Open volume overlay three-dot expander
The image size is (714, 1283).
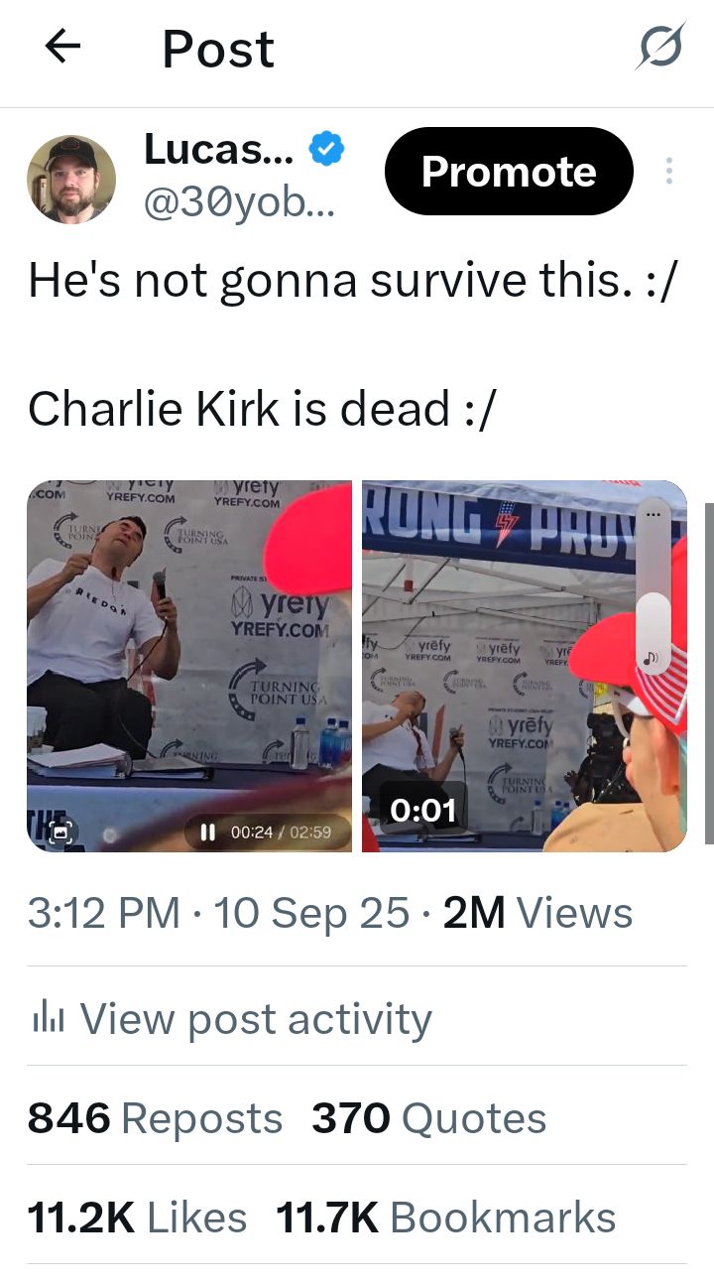(x=653, y=515)
